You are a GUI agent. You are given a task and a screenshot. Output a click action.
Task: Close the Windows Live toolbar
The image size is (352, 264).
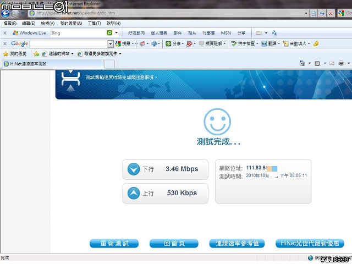tap(5, 33)
